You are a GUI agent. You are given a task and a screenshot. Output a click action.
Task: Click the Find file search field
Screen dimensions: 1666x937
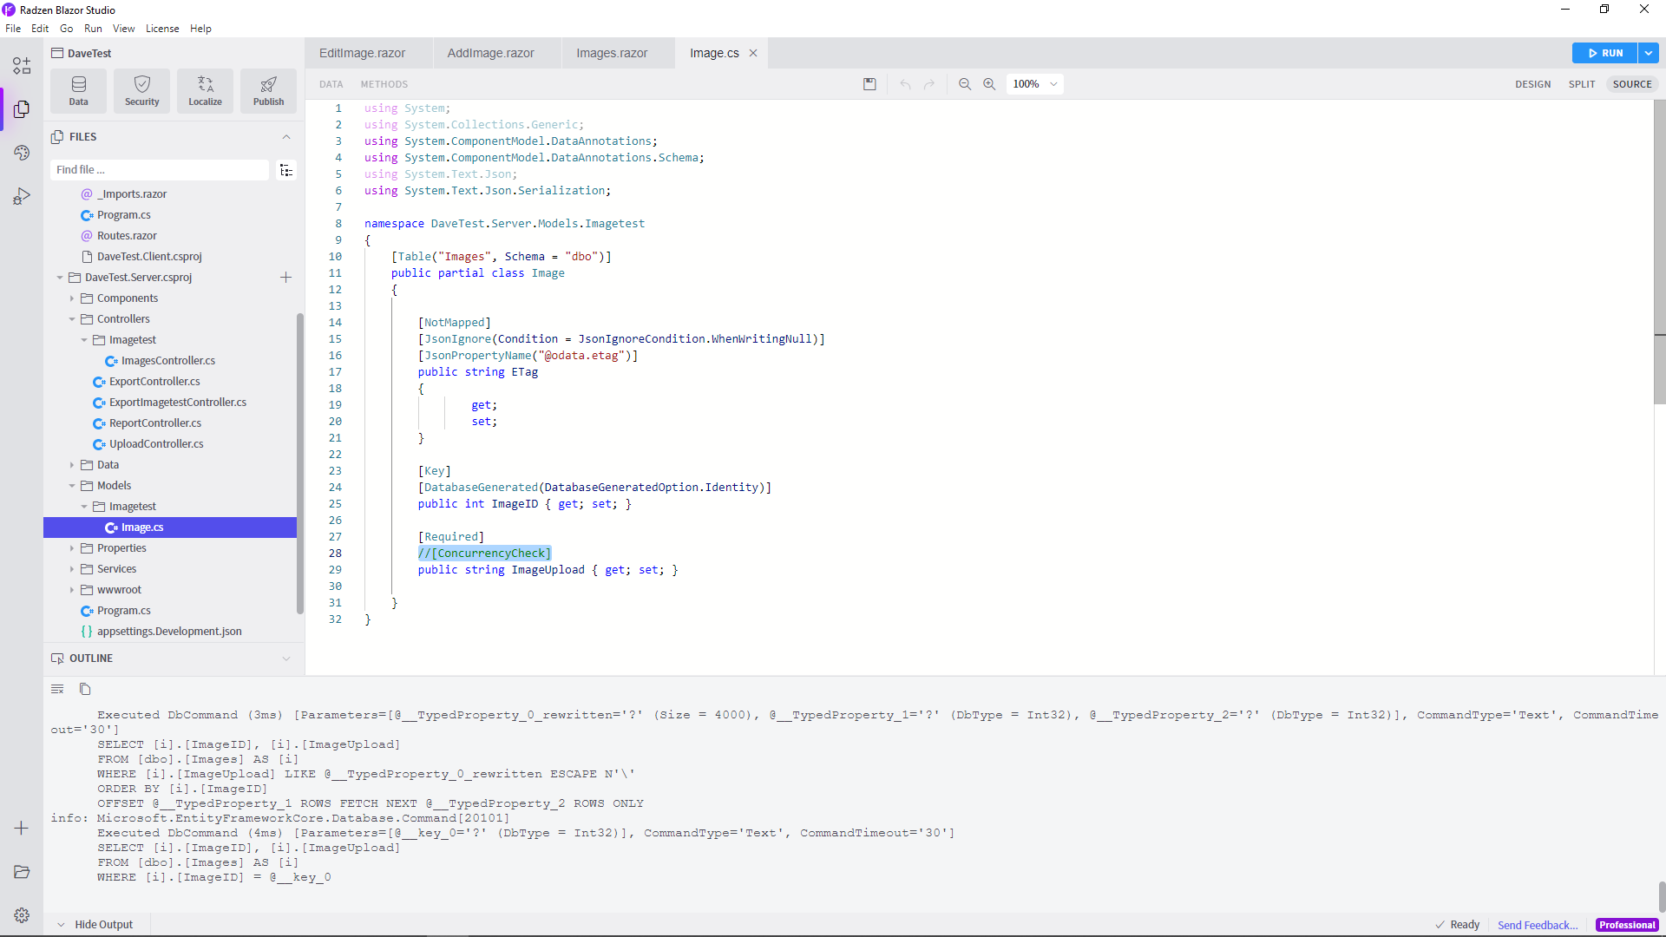click(159, 169)
